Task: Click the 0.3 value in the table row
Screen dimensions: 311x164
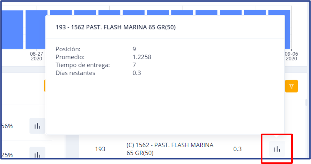Action: [x=237, y=149]
